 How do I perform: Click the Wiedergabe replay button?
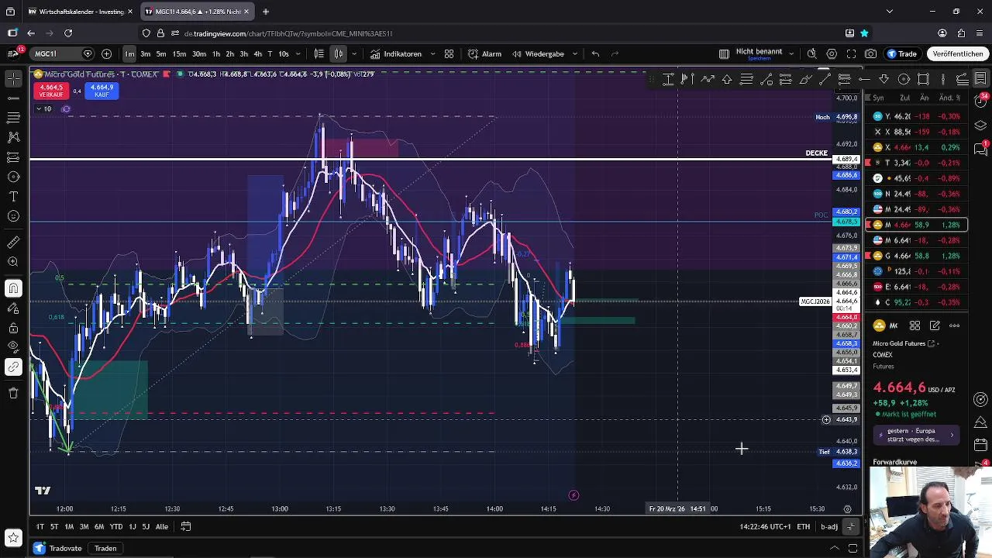(x=538, y=54)
